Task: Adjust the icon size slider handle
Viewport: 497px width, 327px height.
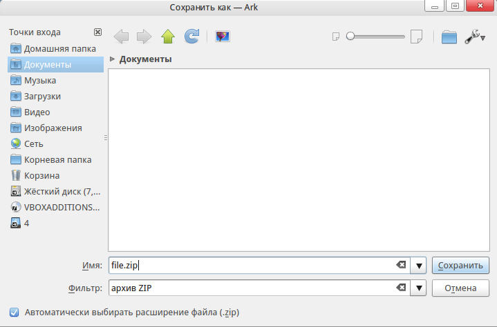Action: (350, 36)
